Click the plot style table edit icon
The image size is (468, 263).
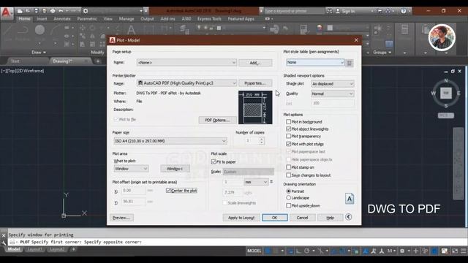coord(350,63)
